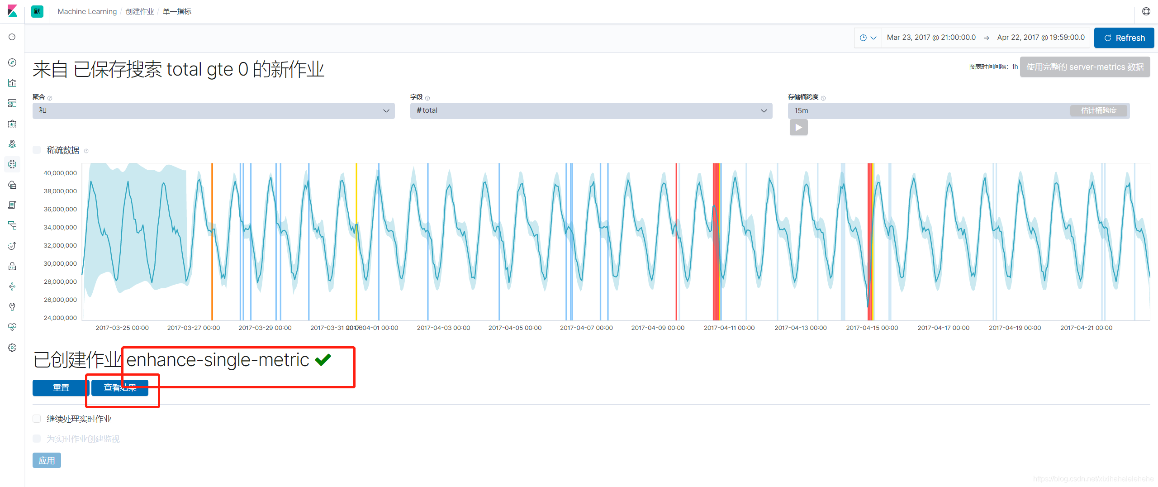Click the thin red marker near 2017-04-09
Image resolution: width=1158 pixels, height=487 pixels.
(677, 242)
